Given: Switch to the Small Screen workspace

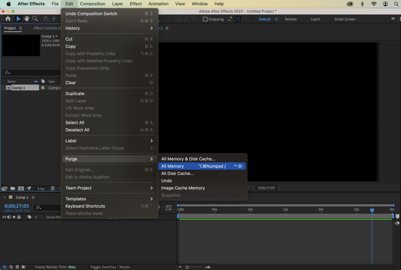Looking at the screenshot, I should pos(345,19).
